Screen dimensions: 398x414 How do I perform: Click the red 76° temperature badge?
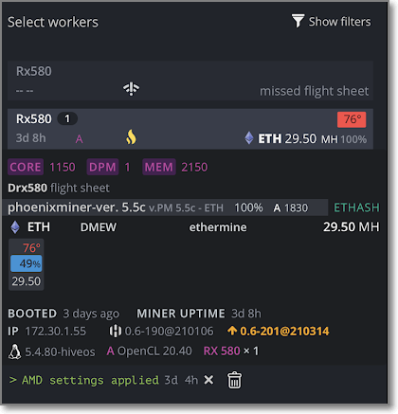point(352,119)
